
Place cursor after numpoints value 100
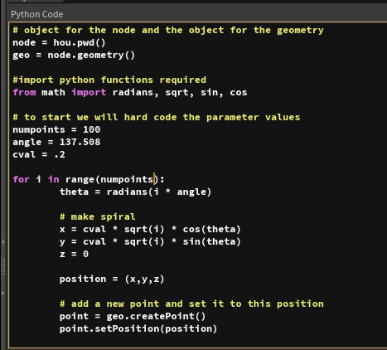(x=100, y=129)
